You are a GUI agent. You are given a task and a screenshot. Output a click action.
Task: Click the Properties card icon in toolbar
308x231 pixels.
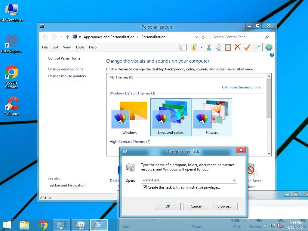click(x=257, y=47)
